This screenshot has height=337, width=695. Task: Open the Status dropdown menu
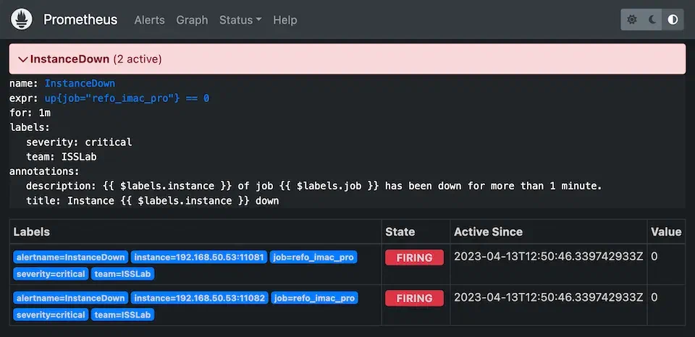(x=240, y=20)
